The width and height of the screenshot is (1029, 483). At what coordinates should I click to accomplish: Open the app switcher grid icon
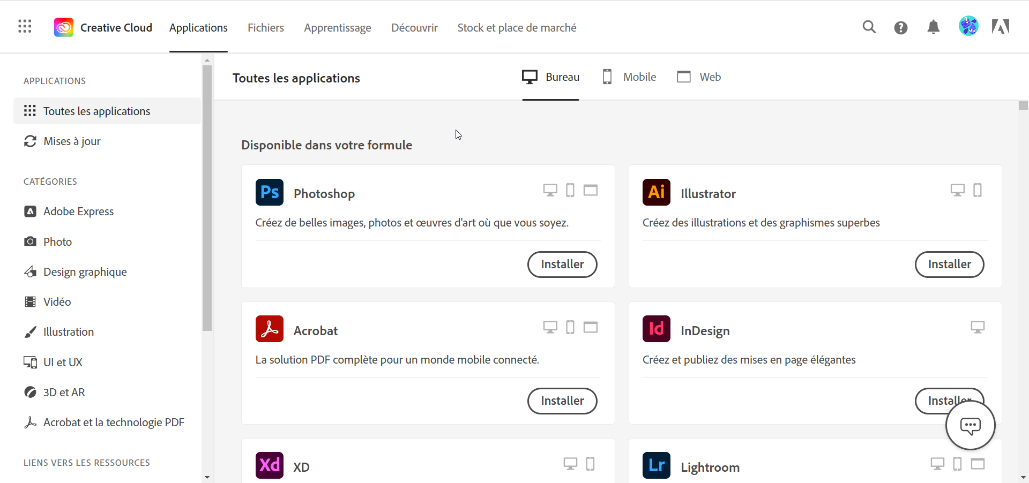pos(25,26)
